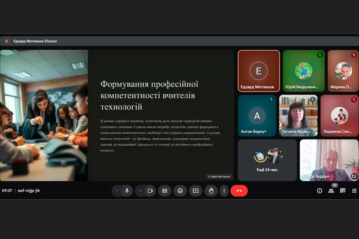
Task: Mute the microphone
Action: tap(127, 191)
